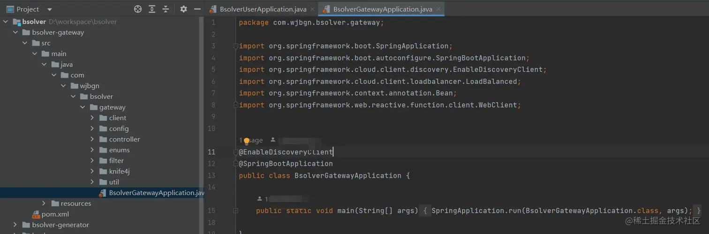Screen dimensions: 709x234
Task: Collapse the wjbgn package
Action: [63, 86]
